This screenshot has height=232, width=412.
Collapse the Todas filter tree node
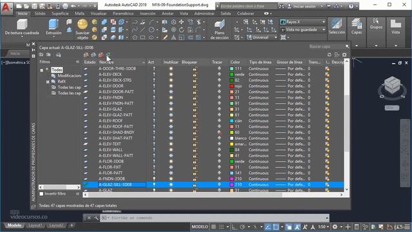pos(41,70)
